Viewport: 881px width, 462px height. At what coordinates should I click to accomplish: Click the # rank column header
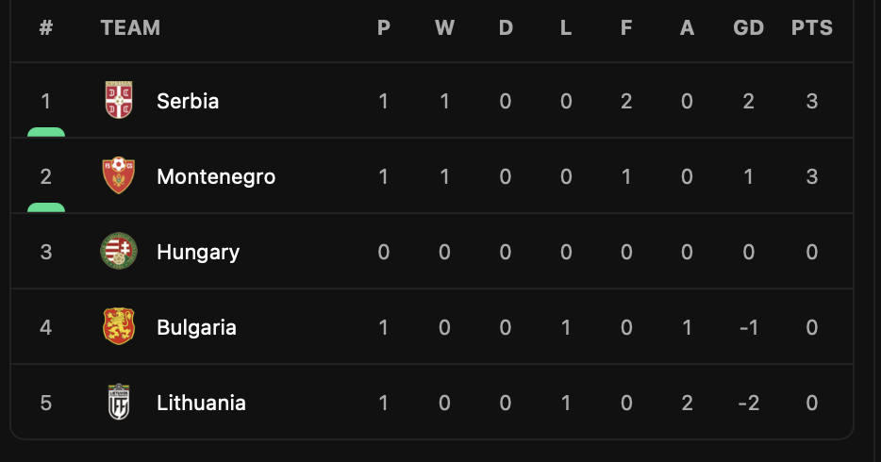coord(46,27)
